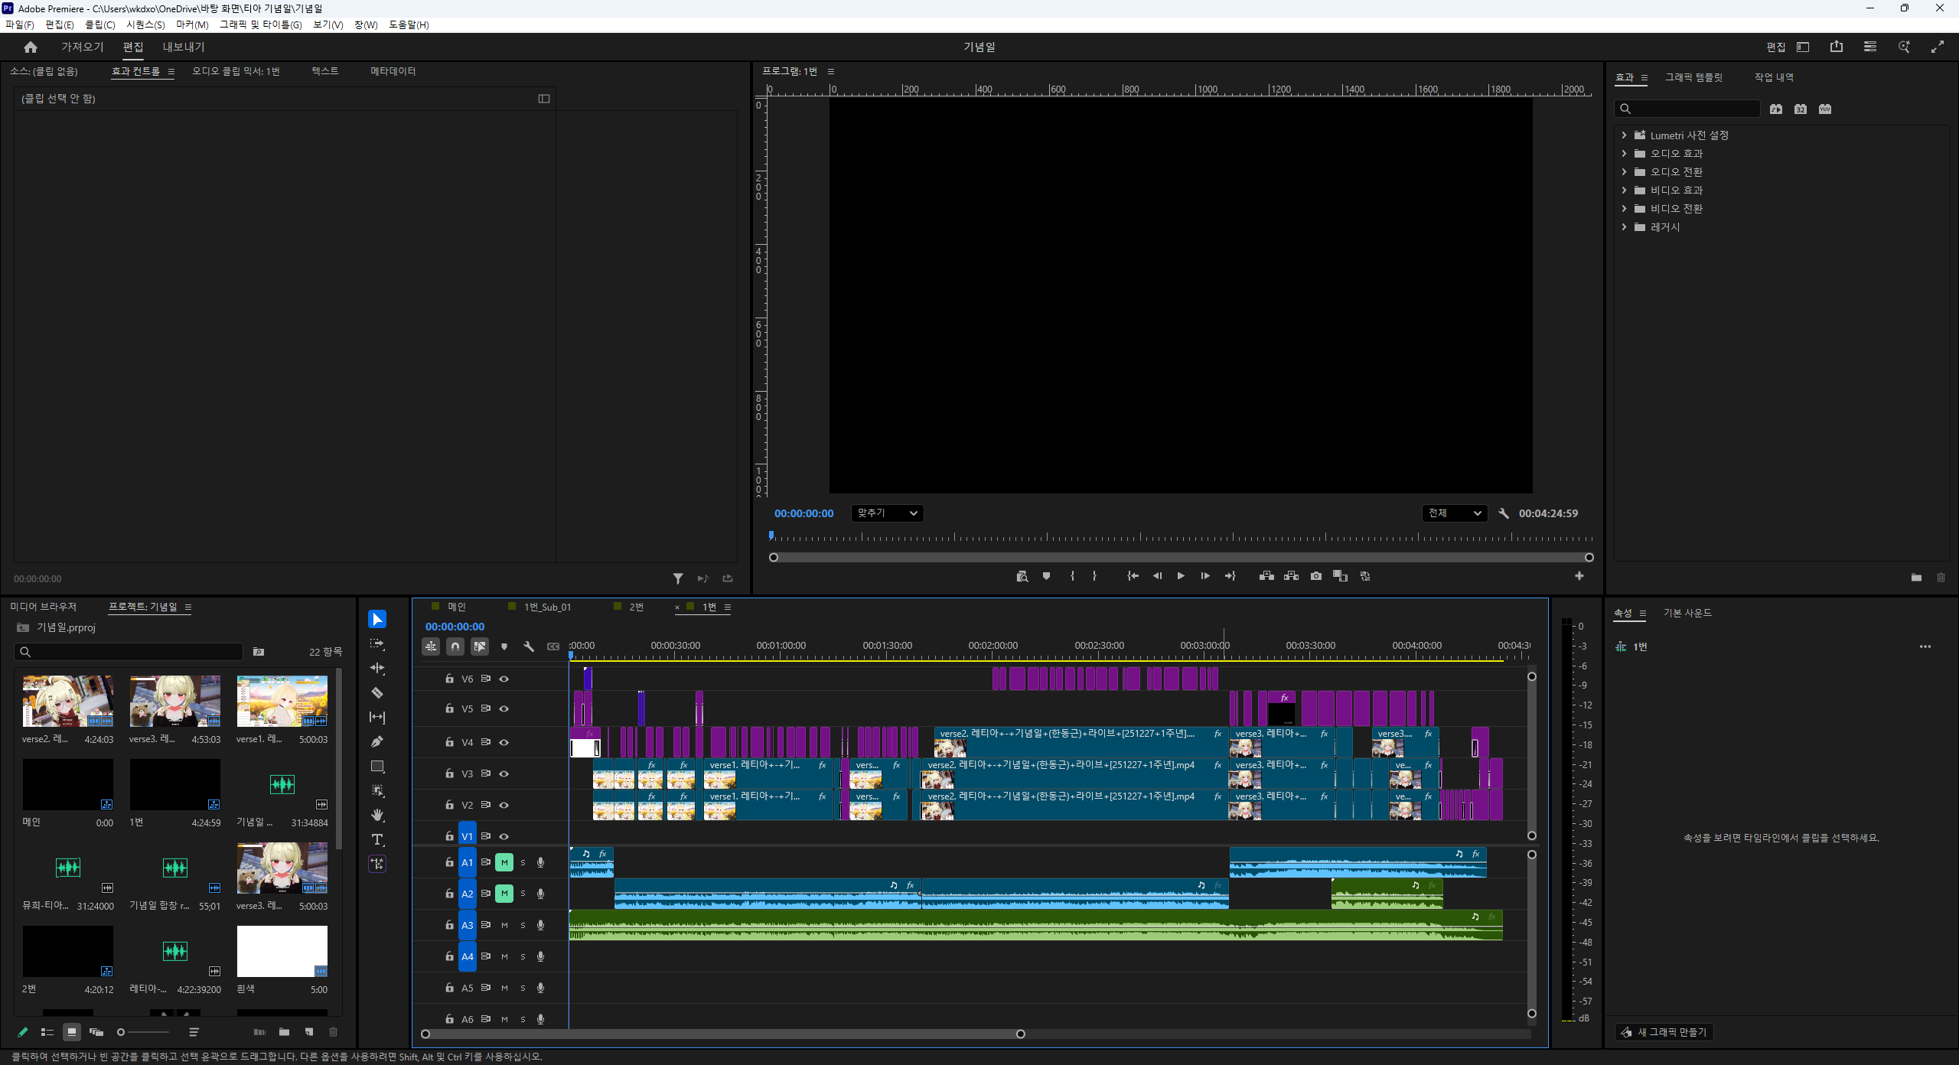The image size is (1959, 1065).
Task: Click the Project panel search field
Action: click(x=129, y=652)
